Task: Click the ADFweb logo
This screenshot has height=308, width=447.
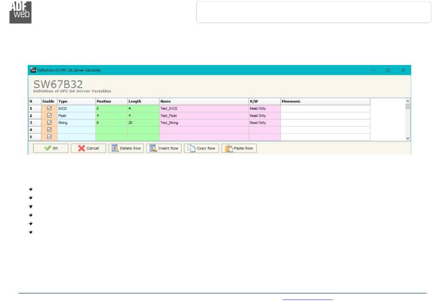Action: (x=21, y=12)
